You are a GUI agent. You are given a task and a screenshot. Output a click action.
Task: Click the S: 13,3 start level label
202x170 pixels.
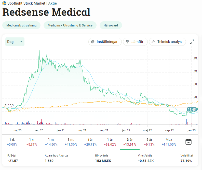9,105
